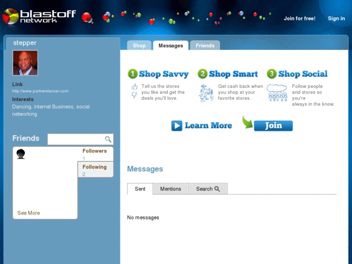Click the Shop Social number 3 badge

pos(272,74)
